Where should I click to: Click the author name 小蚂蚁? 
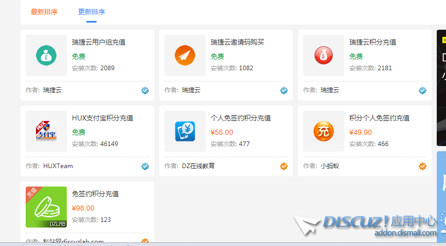click(330, 166)
